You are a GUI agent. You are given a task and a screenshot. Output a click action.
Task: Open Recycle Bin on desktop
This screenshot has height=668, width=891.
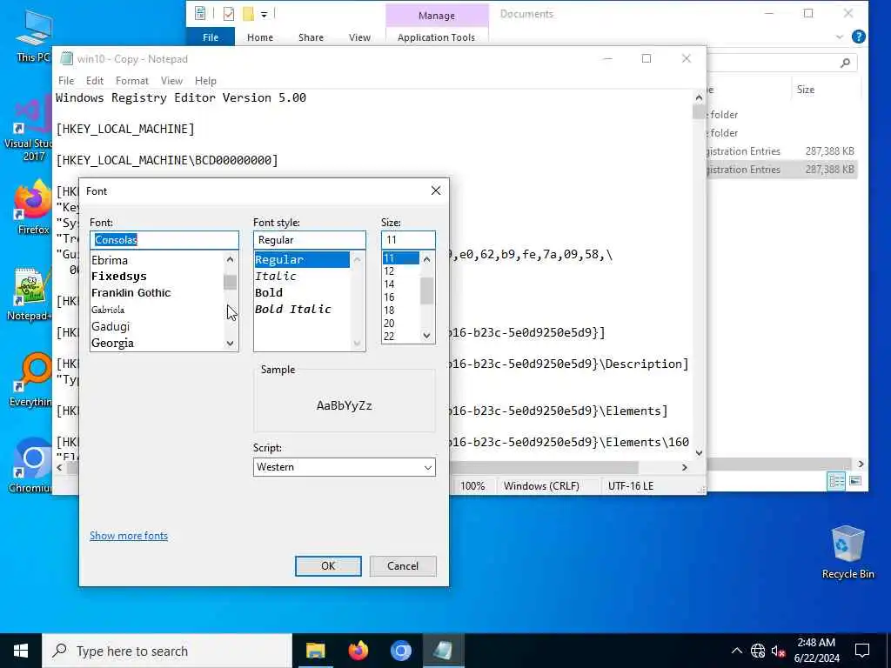coord(847,552)
